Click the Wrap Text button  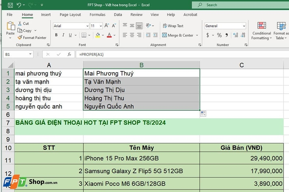(173, 26)
